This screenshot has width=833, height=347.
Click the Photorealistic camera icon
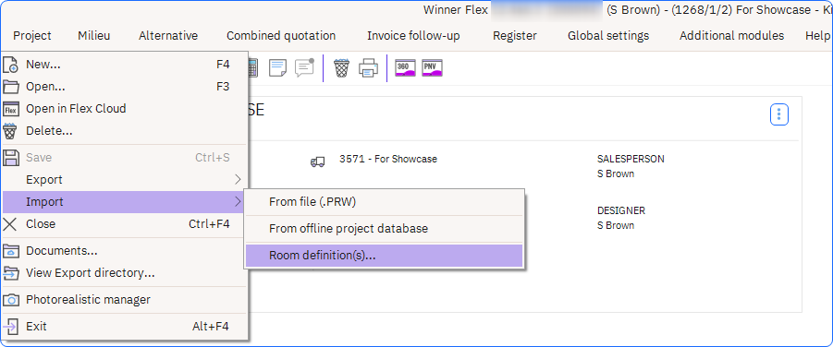(10, 300)
